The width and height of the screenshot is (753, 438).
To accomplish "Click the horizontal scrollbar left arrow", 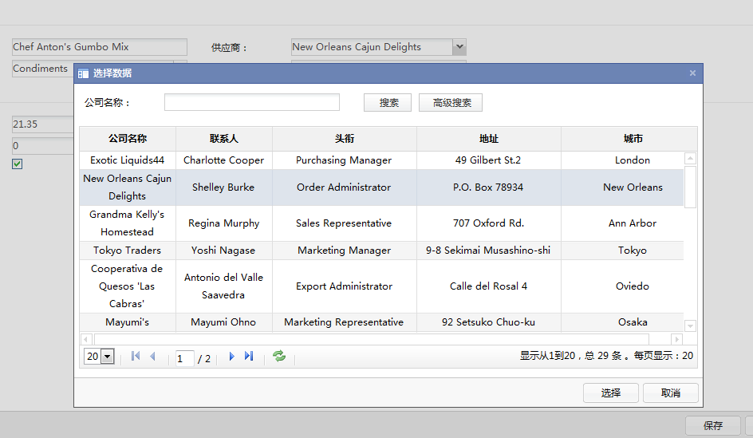I will [86, 339].
